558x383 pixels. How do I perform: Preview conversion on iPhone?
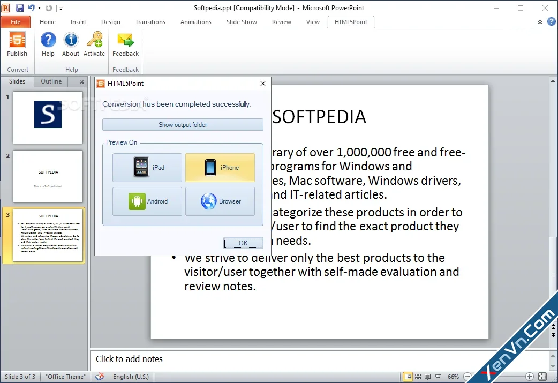coord(220,167)
